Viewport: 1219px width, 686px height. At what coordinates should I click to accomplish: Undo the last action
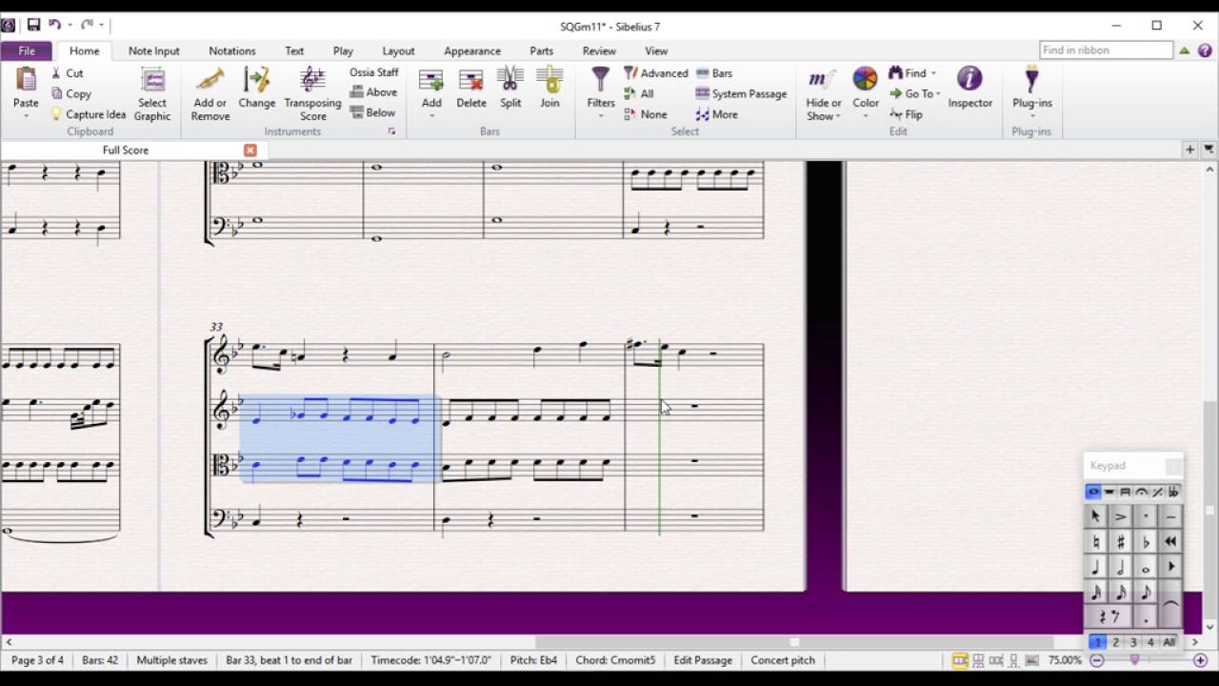[55, 25]
